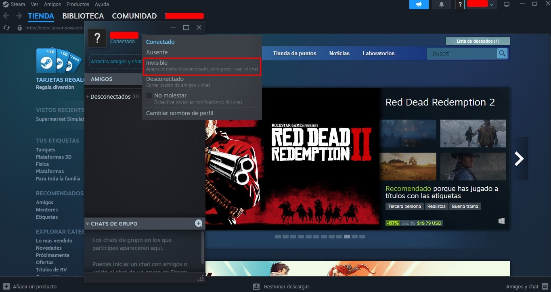Click the cowboy hat close-up screenshot thumbnail

coord(473,166)
